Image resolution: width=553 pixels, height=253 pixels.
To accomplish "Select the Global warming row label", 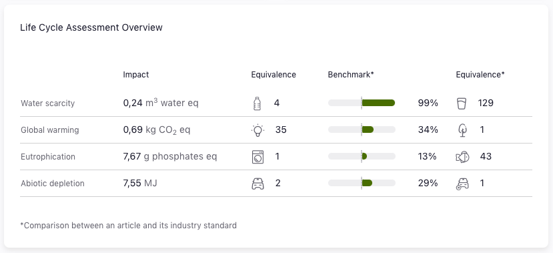I will point(50,130).
